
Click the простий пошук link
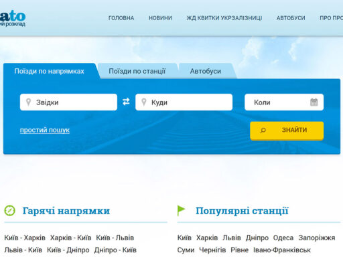tap(45, 130)
